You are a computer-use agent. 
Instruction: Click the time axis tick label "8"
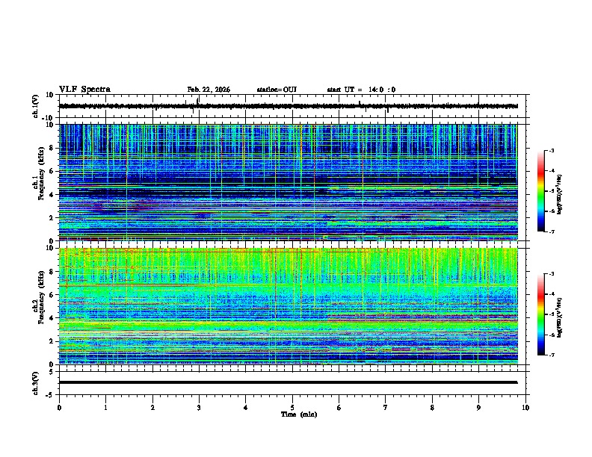[x=432, y=408]
